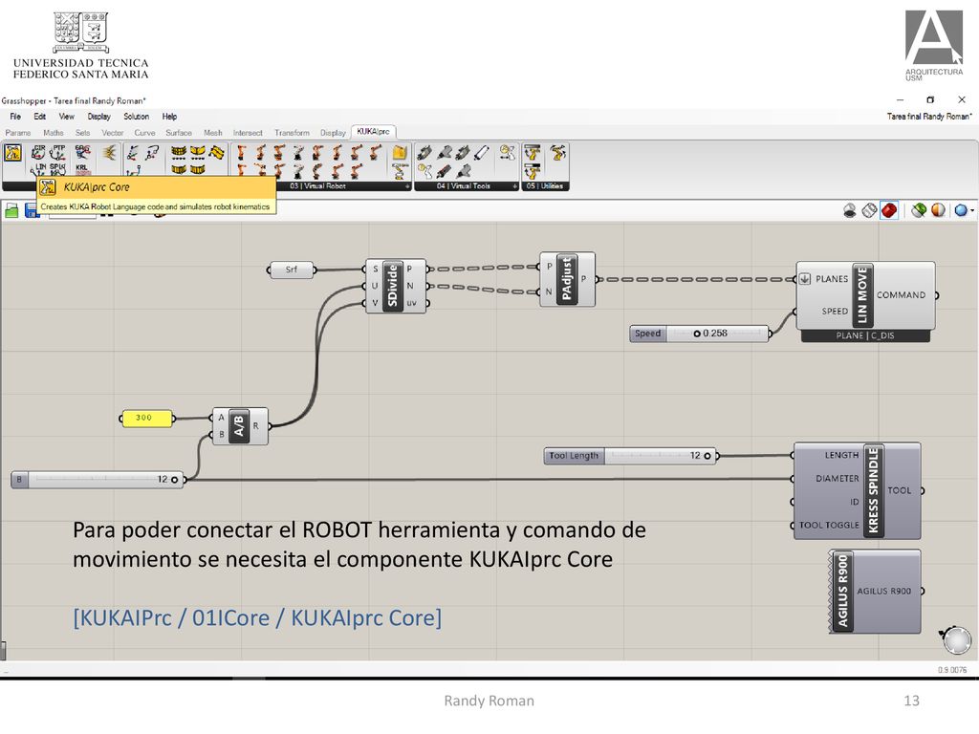
Task: Open the Solution menu
Action: [136, 117]
